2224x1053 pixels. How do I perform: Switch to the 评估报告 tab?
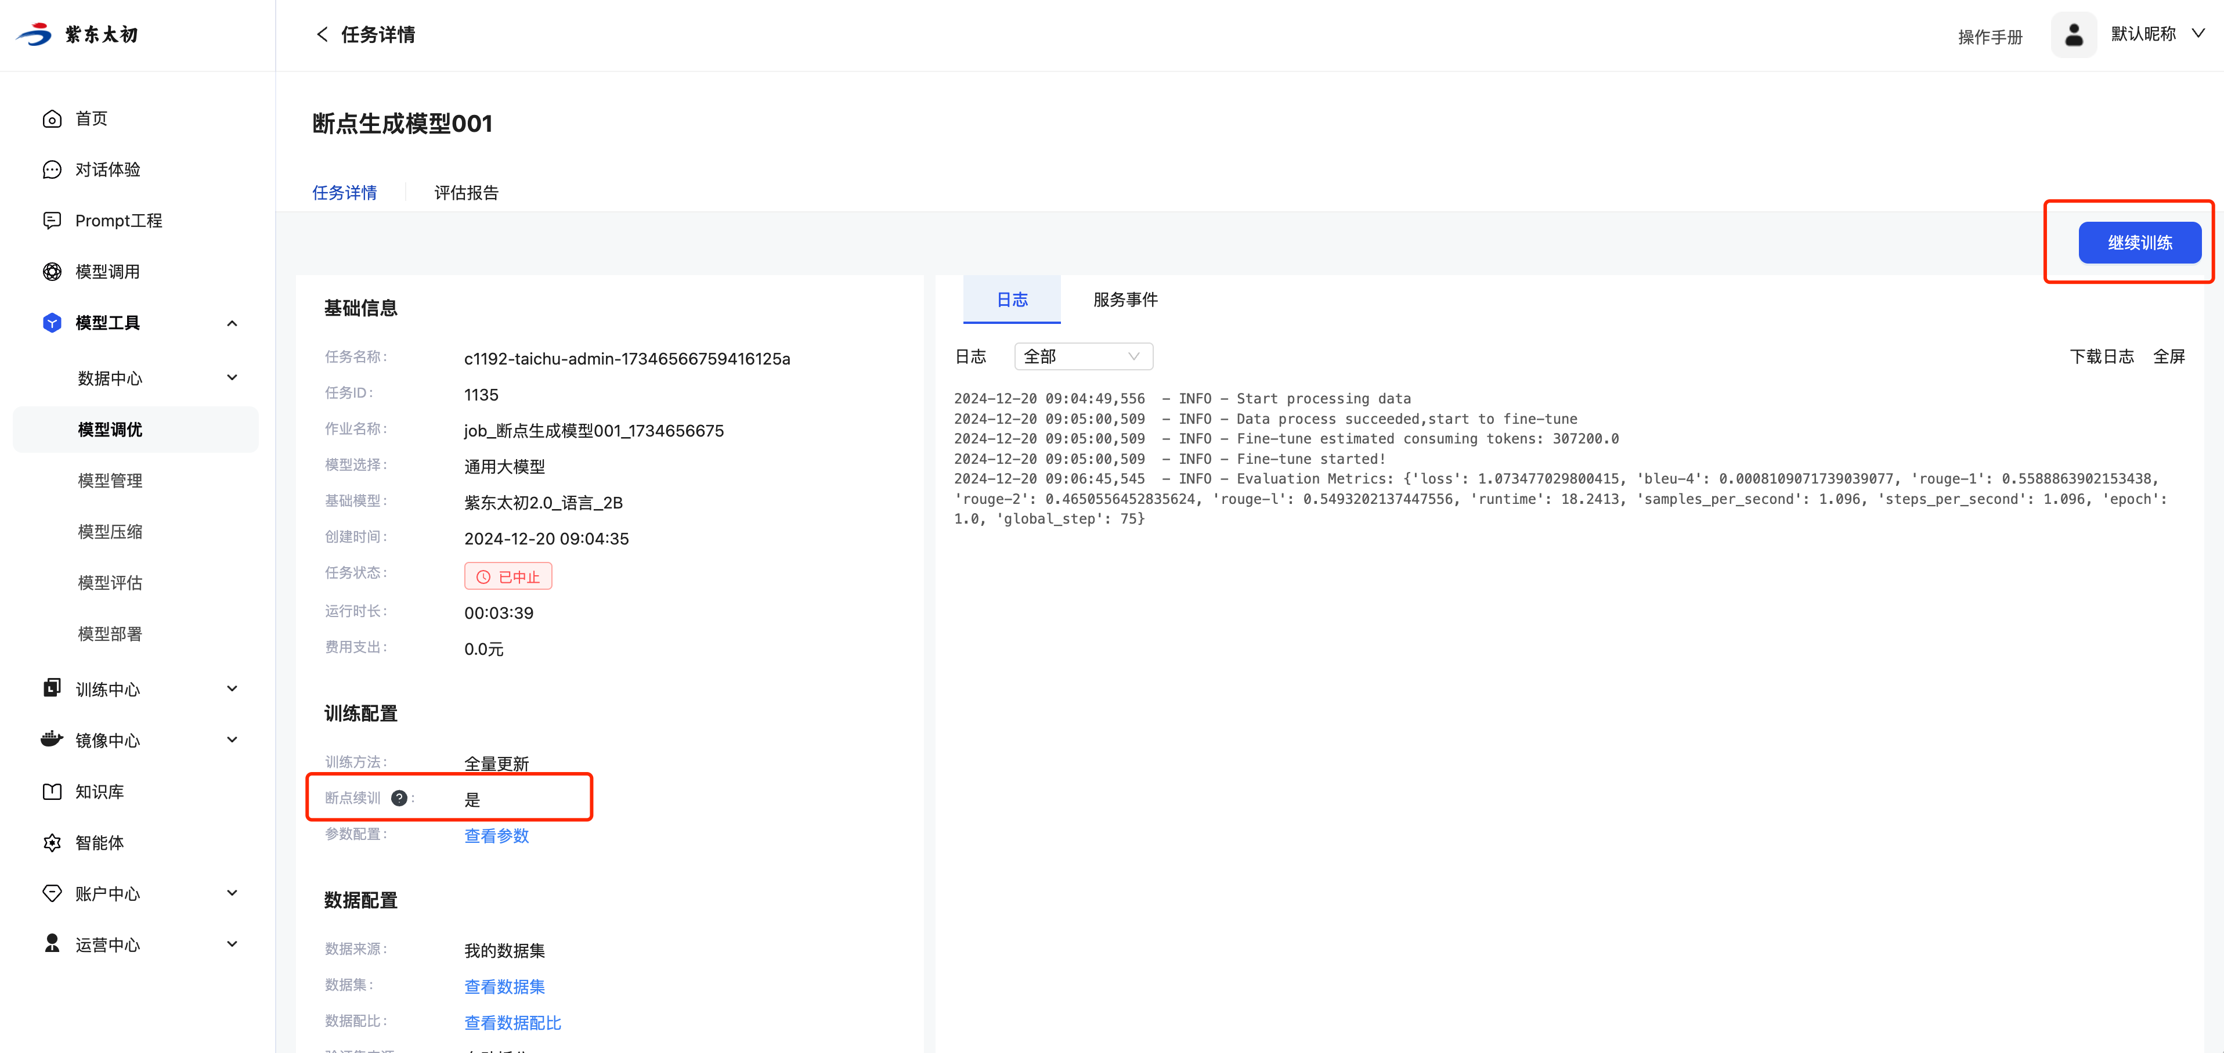tap(466, 193)
